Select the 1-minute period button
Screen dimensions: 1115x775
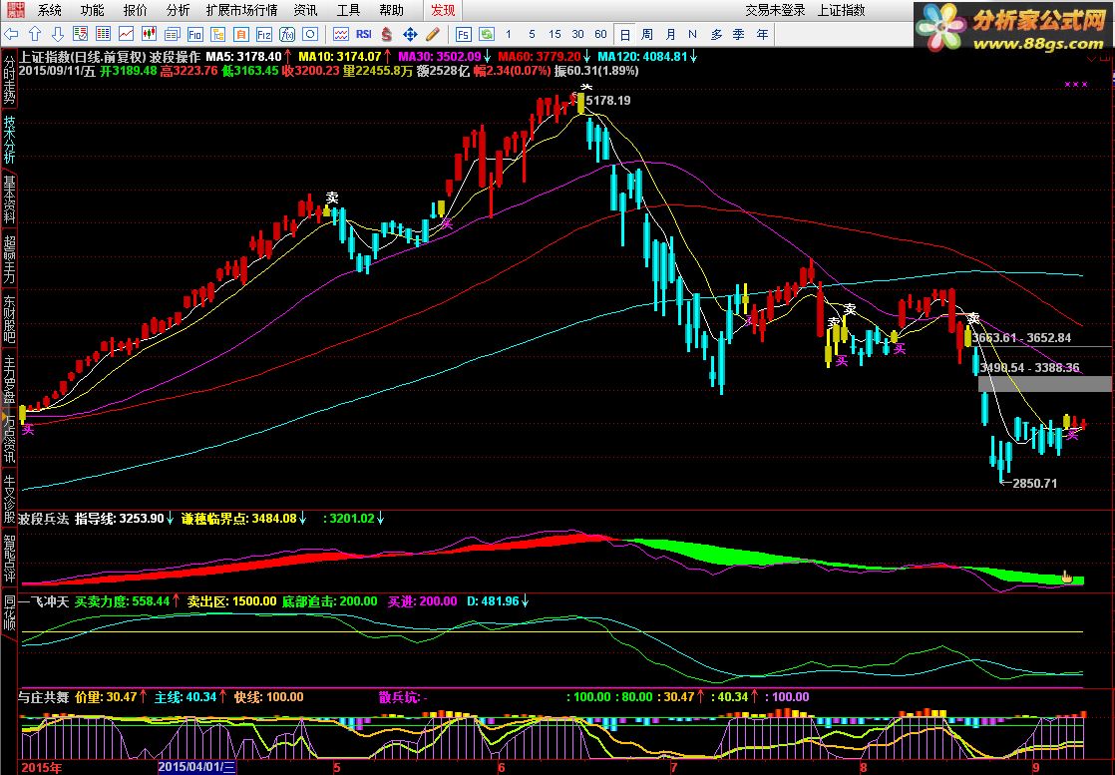pos(509,34)
